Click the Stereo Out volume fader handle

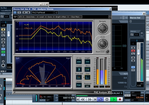click(138, 52)
